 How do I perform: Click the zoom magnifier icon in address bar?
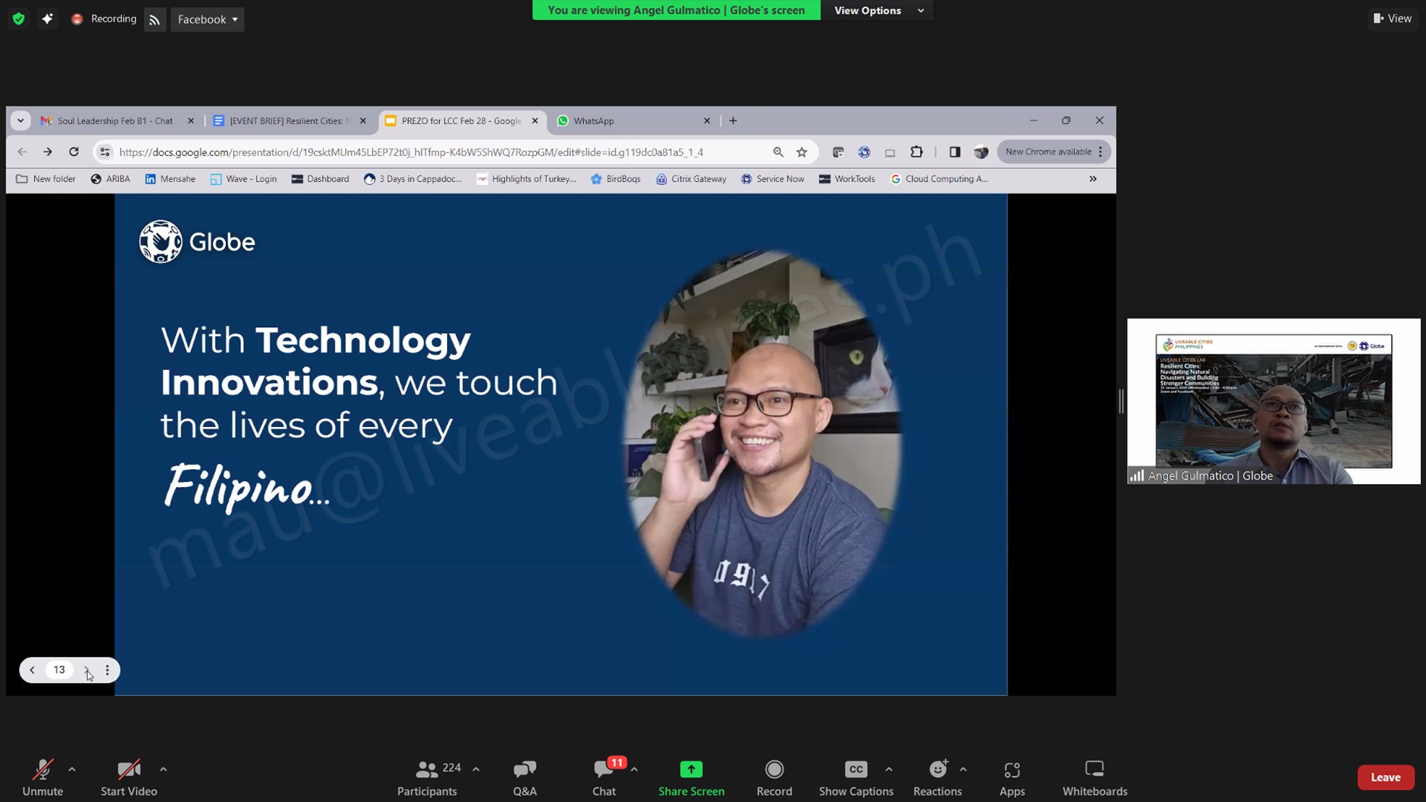pyautogui.click(x=778, y=152)
